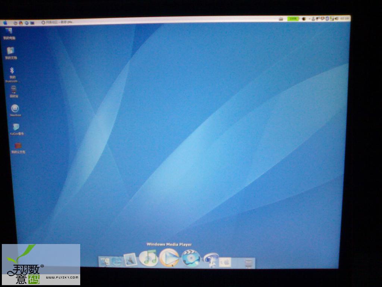Open the 我的文档 desktop folder
This screenshot has height=287, width=382.
[x=11, y=53]
